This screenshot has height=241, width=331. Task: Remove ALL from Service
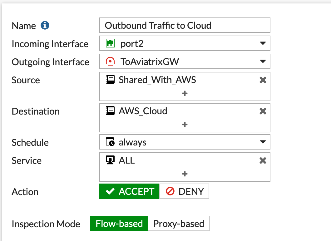(x=263, y=160)
